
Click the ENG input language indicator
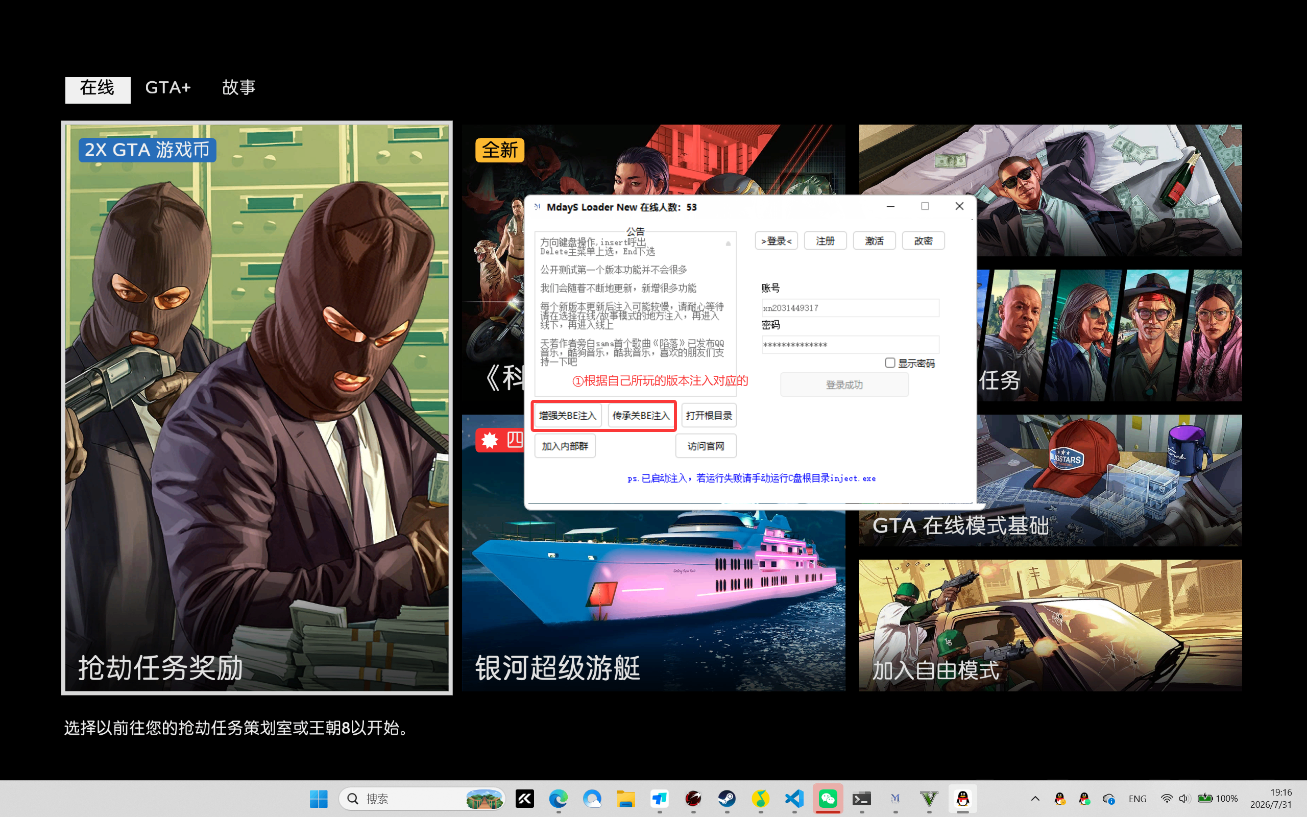pyautogui.click(x=1137, y=799)
